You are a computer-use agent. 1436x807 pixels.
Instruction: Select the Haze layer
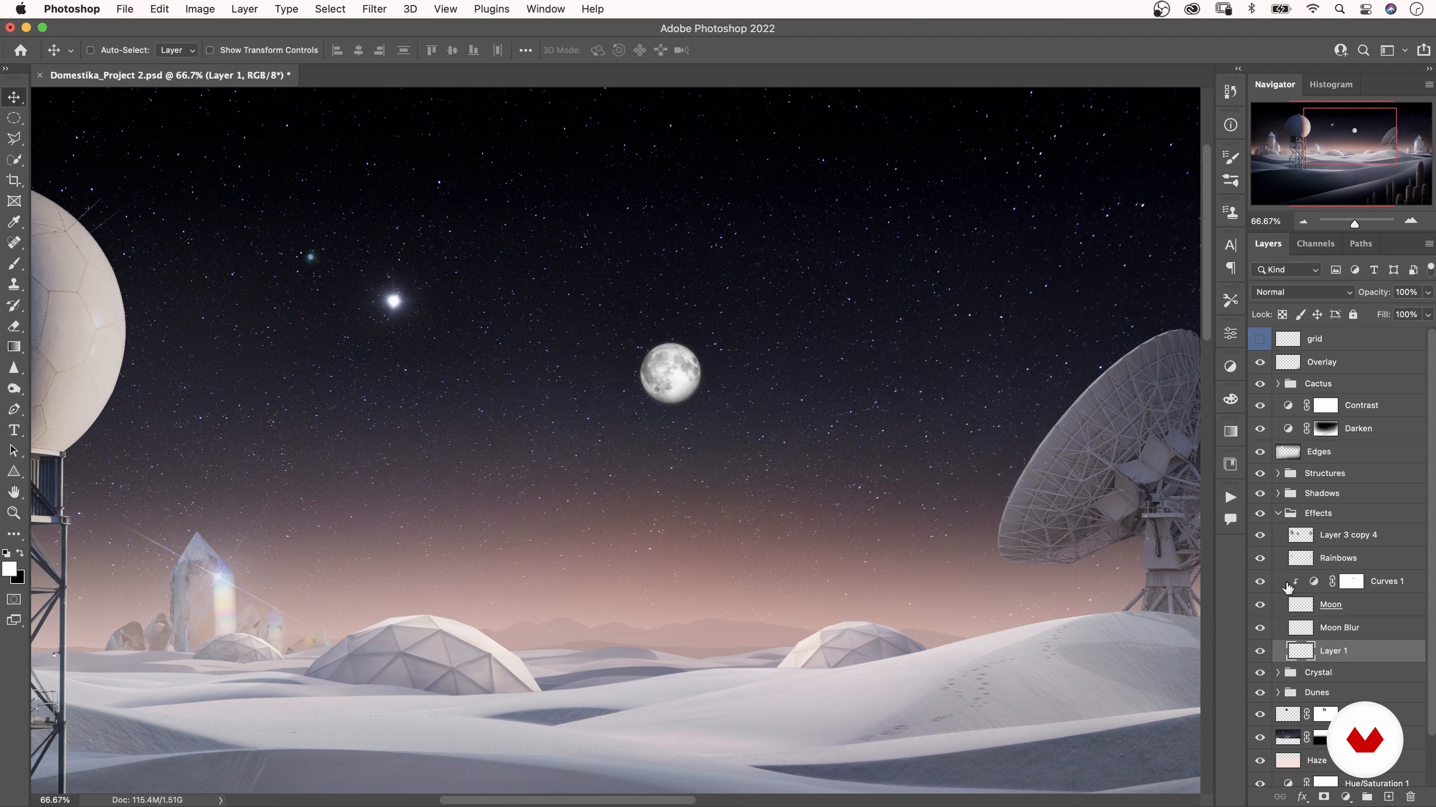point(1316,760)
